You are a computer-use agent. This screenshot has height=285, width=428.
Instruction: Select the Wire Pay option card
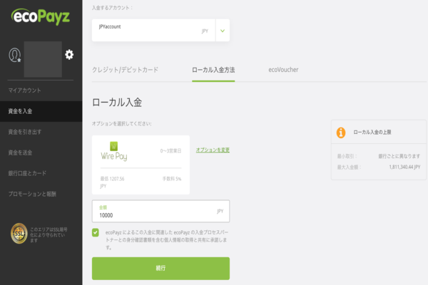141,165
